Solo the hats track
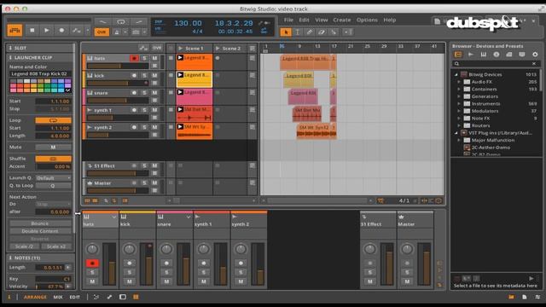This screenshot has height=307, width=546. (x=144, y=58)
